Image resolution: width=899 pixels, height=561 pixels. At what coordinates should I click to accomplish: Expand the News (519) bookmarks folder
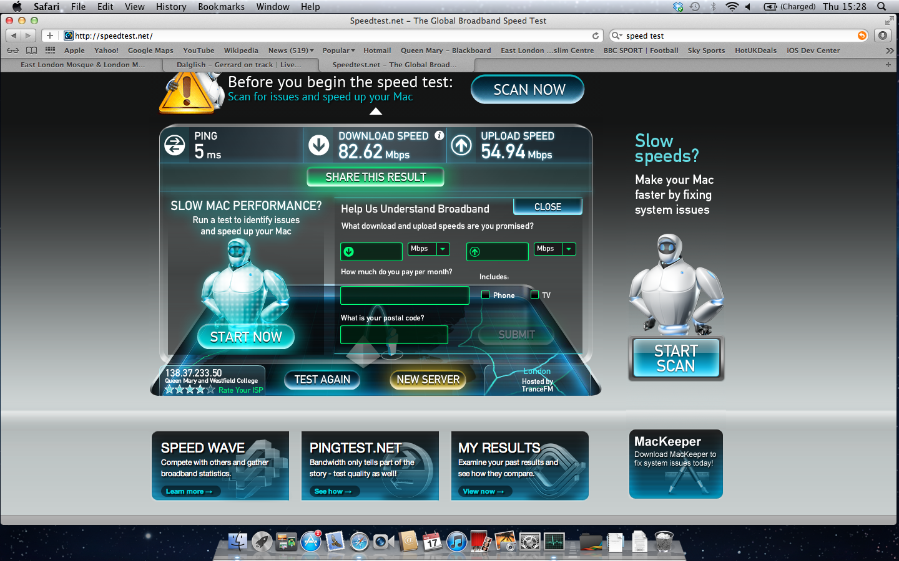pyautogui.click(x=290, y=50)
